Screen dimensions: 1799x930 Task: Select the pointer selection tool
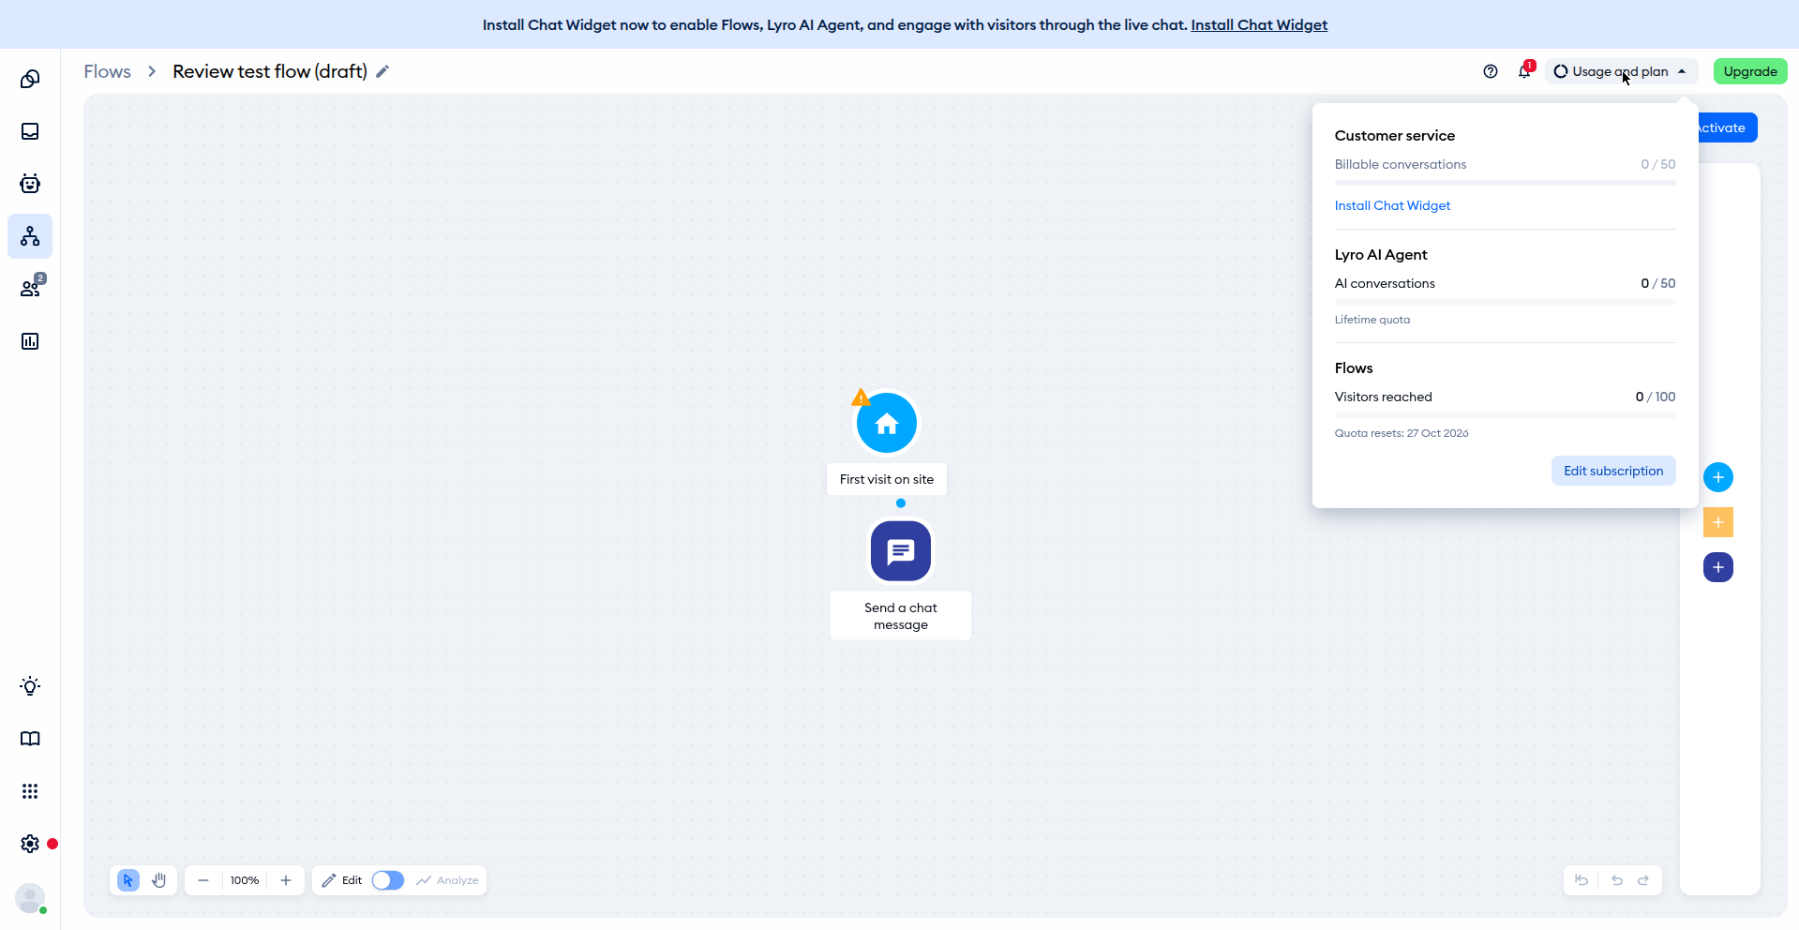click(128, 880)
